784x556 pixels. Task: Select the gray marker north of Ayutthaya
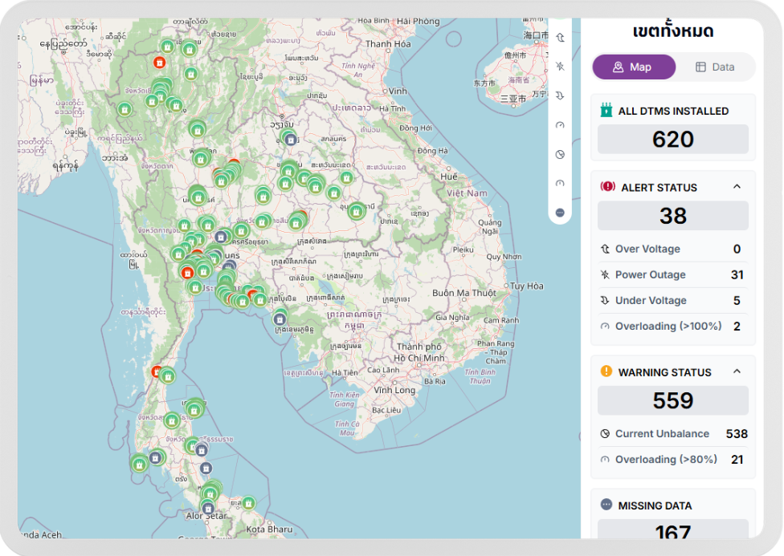[221, 237]
